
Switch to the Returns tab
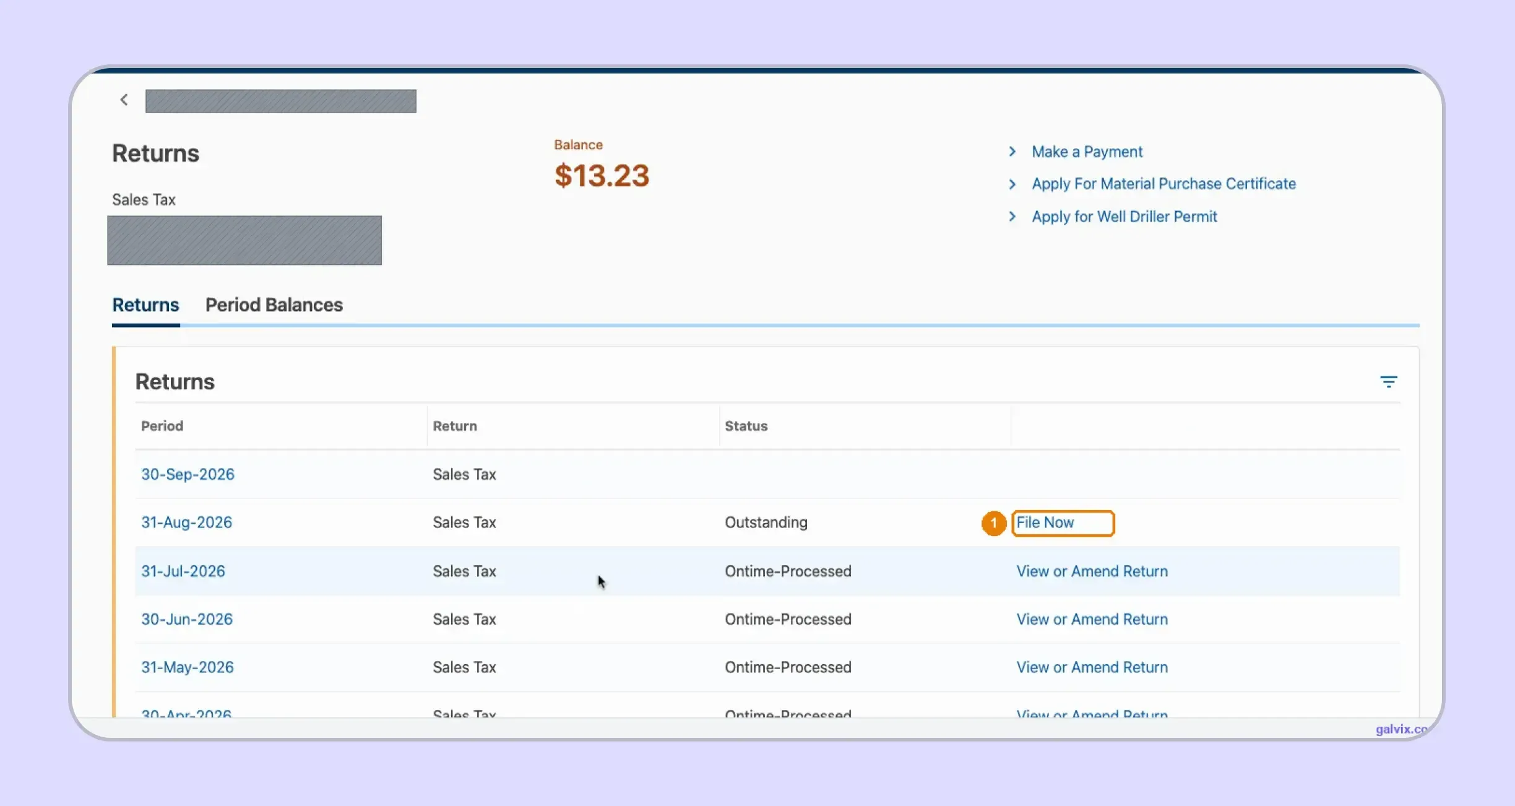pos(145,305)
